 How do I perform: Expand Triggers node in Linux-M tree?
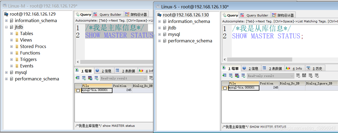[12, 59]
